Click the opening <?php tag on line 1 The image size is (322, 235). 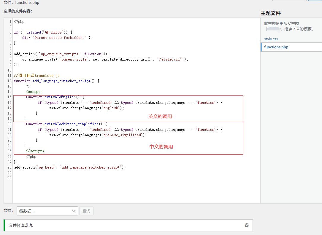pos(19,22)
